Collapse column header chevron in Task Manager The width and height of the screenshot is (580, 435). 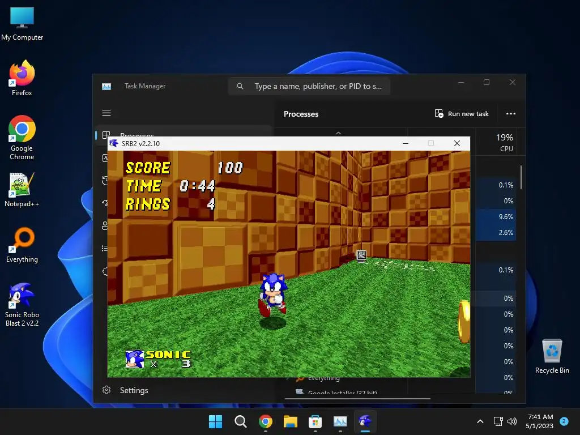339,133
